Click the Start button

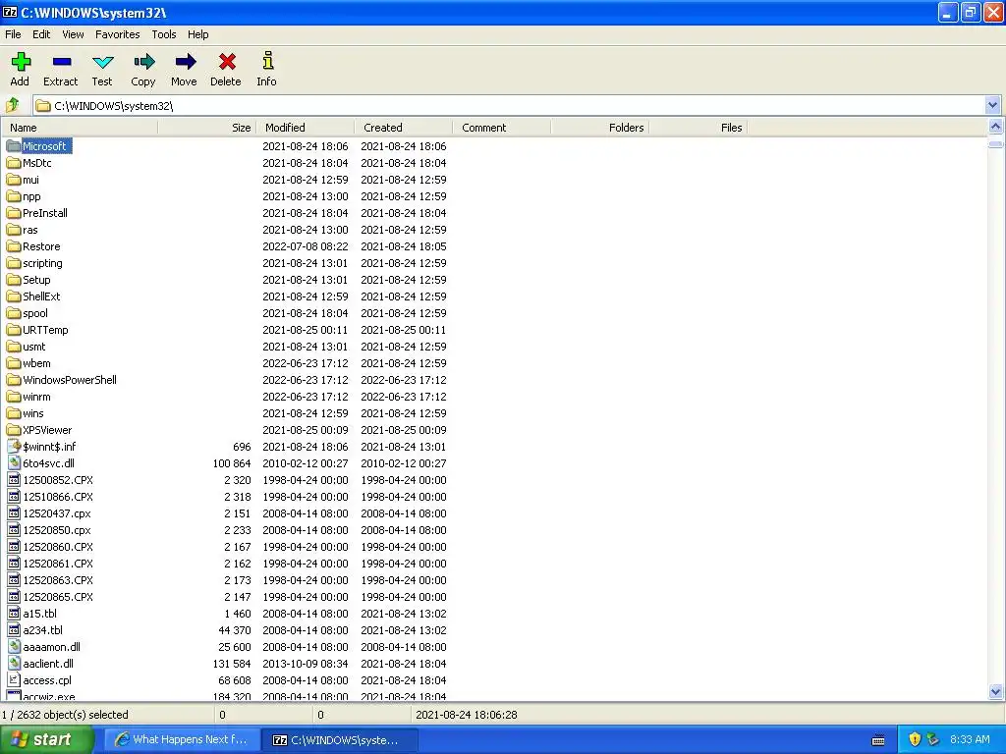[46, 739]
